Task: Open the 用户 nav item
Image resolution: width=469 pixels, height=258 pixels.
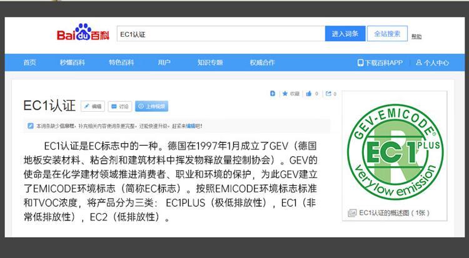Action: (x=164, y=62)
